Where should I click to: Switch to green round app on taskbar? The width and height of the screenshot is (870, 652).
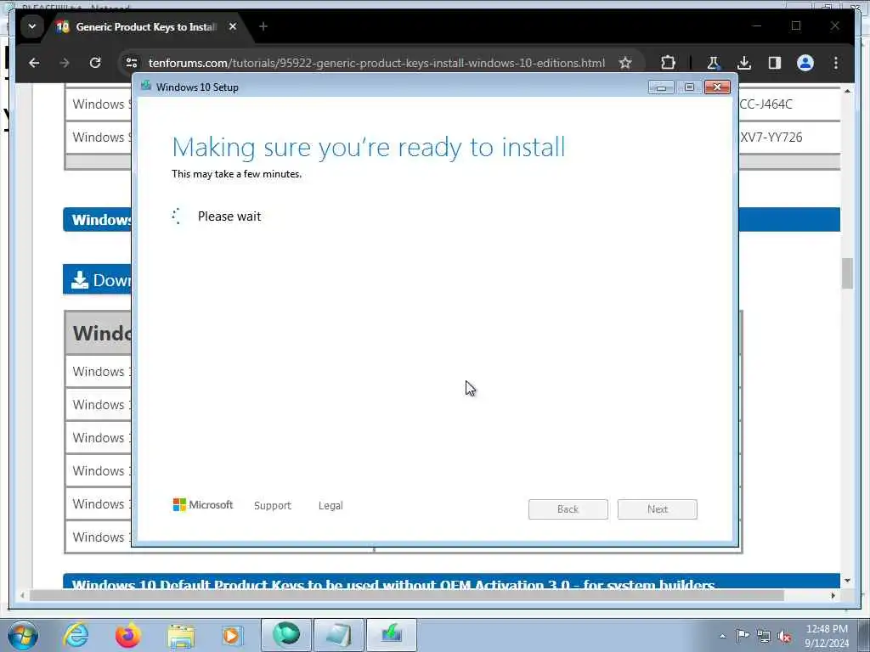click(x=285, y=635)
